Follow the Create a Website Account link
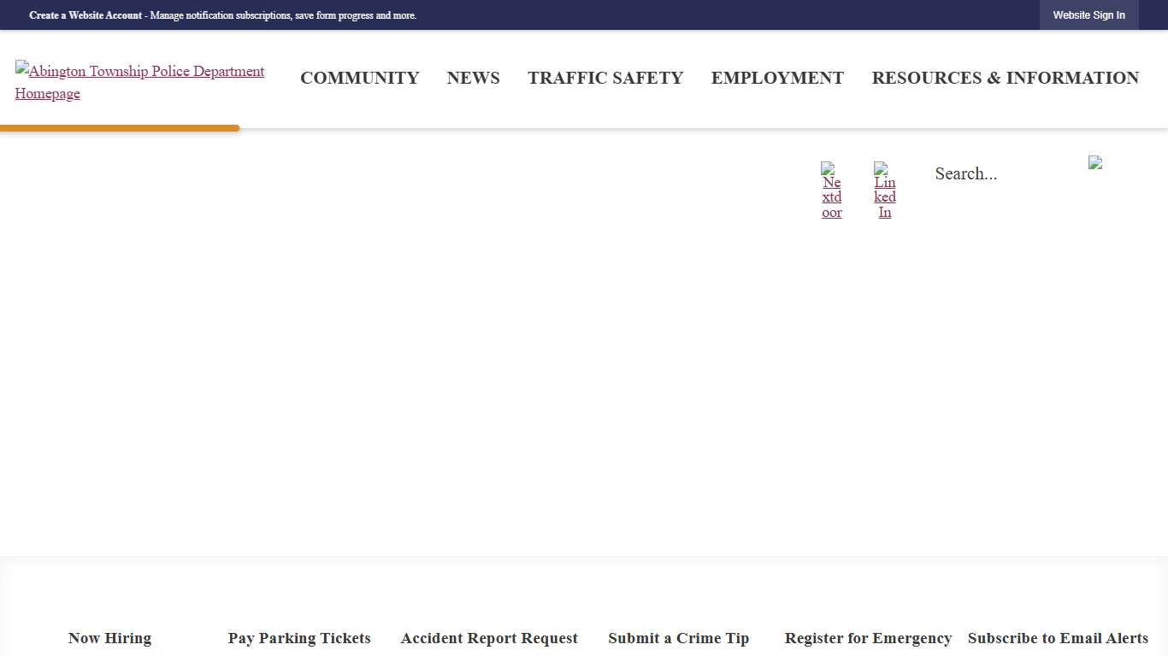This screenshot has width=1168, height=656. coord(86,15)
